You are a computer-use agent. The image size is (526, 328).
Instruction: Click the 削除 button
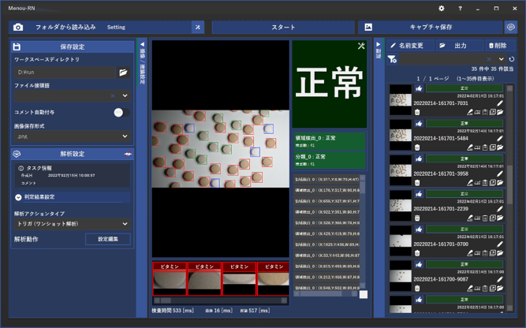coord(499,46)
